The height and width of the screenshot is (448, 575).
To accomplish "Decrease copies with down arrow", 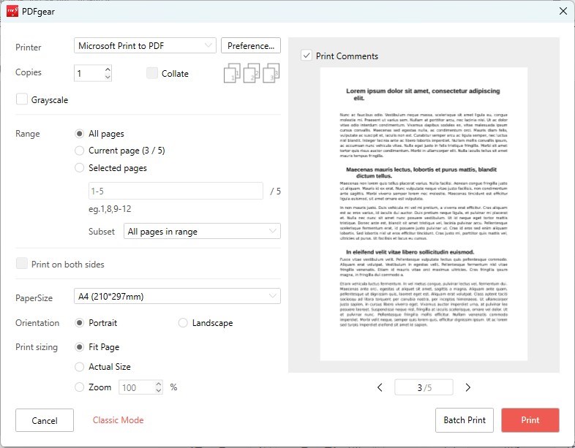I will click(108, 77).
